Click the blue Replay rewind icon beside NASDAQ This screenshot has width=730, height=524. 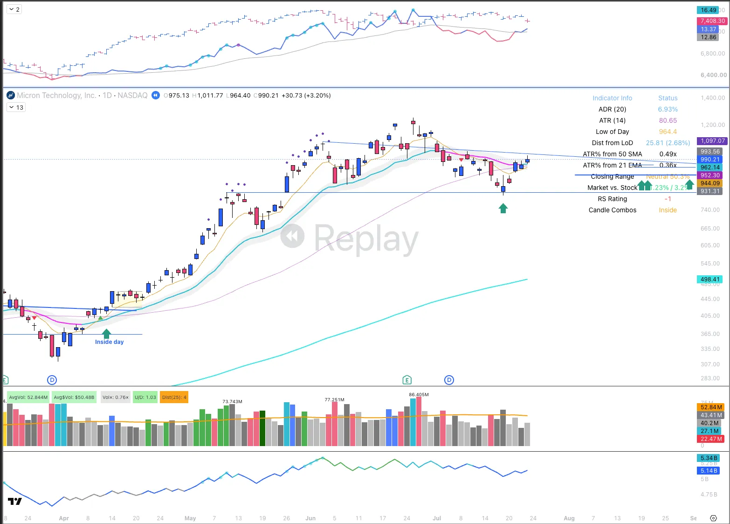pos(156,95)
